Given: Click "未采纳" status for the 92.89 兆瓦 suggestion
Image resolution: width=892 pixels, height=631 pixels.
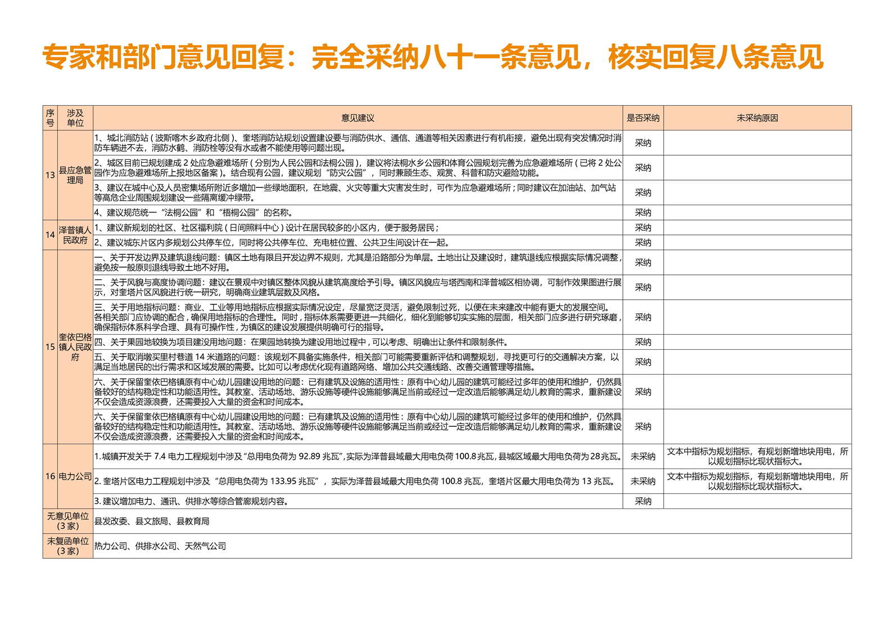Looking at the screenshot, I should [643, 457].
